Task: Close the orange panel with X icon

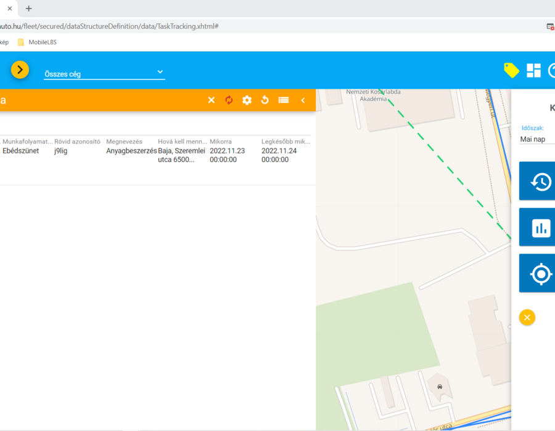Action: pyautogui.click(x=212, y=100)
